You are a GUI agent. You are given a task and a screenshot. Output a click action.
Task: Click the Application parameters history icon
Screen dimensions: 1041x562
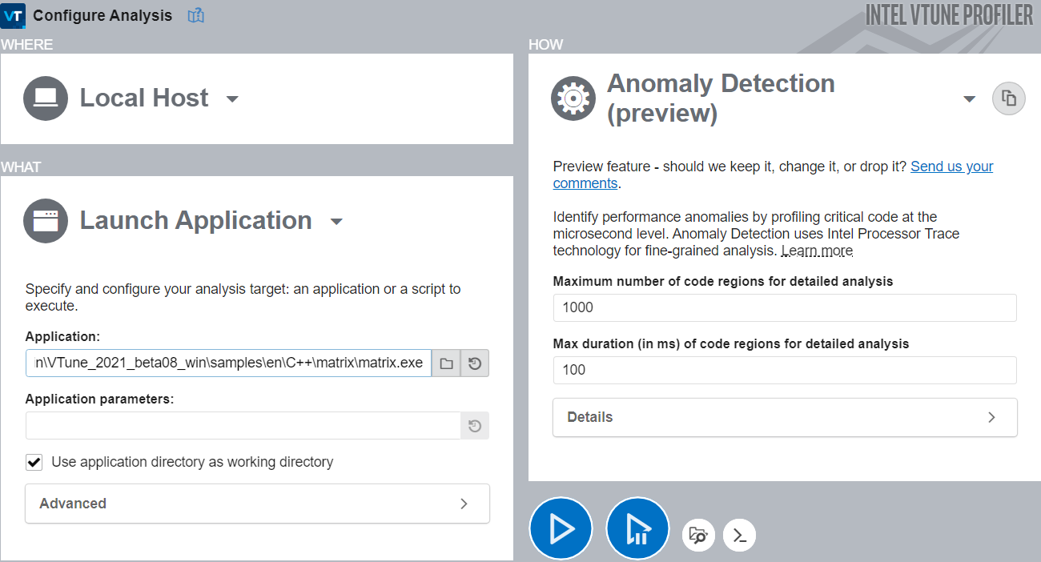coord(475,426)
